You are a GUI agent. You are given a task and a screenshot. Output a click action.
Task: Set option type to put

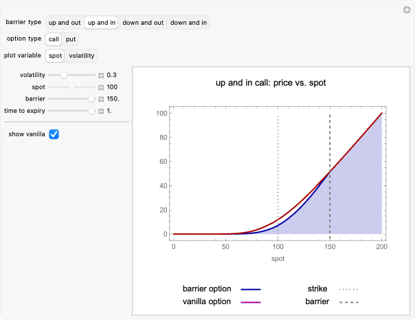pos(71,39)
